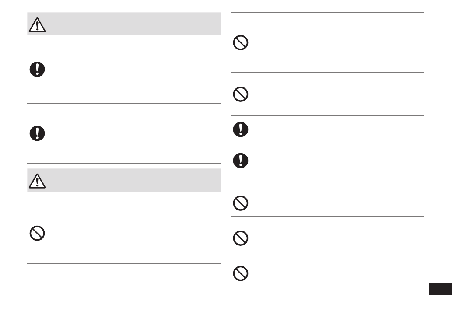Select the first exclamation icon below the top banner
Image resolution: width=452 pixels, height=318 pixels.
[37, 69]
